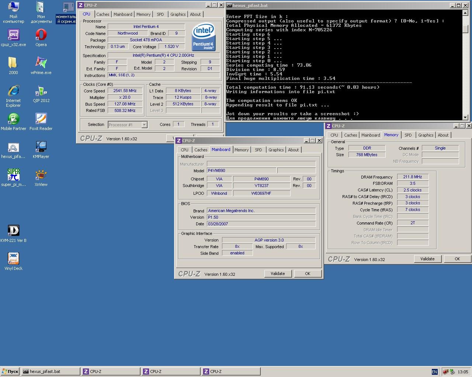Image resolution: width=472 pixels, height=377 pixels.
Task: Click the BIOS Brand American Megatrends Inc. field
Action: [x=261, y=211]
